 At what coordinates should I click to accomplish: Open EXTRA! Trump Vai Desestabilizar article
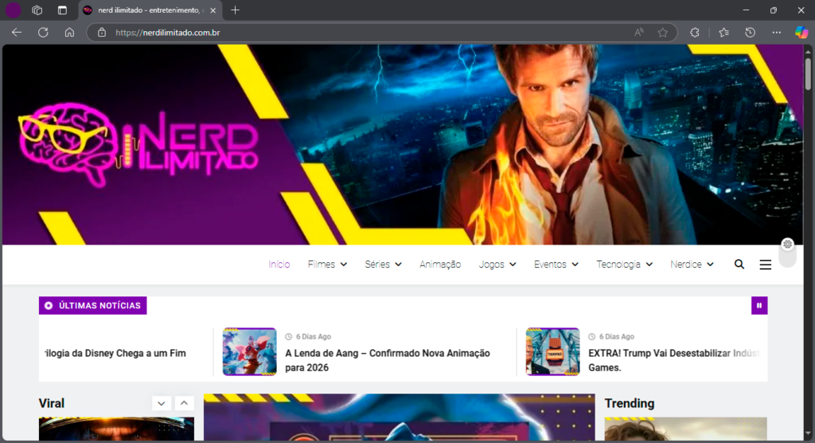click(673, 360)
